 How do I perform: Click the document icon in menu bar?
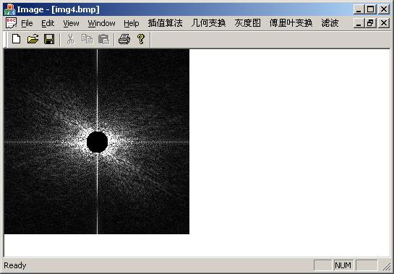[11, 23]
